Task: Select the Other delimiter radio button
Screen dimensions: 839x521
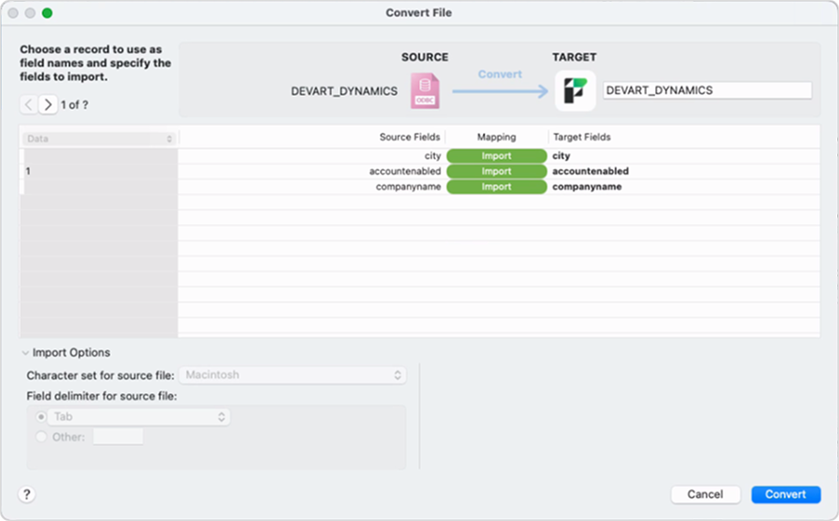Action: click(x=41, y=437)
